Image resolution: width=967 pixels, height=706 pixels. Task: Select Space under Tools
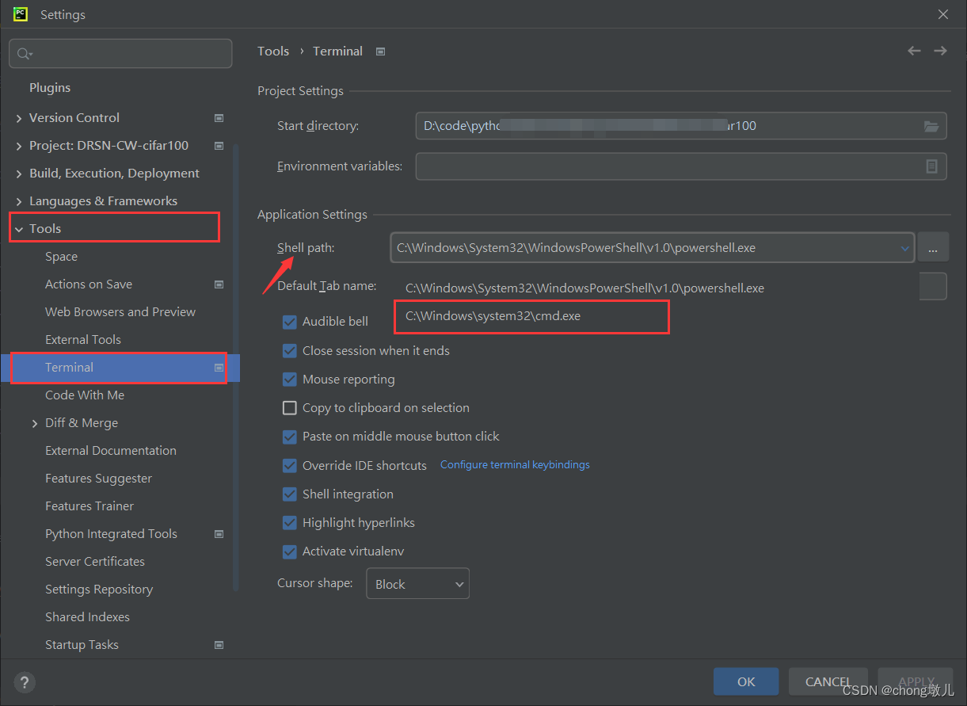[x=61, y=257]
